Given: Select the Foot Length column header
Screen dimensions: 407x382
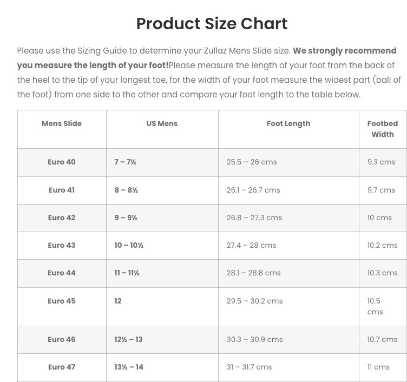Looking at the screenshot, I should click(x=288, y=124).
